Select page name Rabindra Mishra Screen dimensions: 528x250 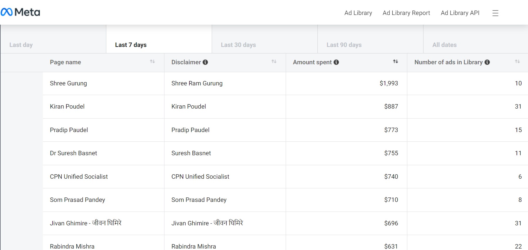coord(72,246)
